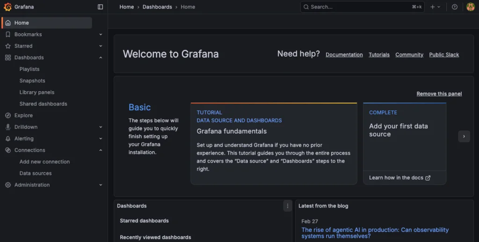
Task: Expand the Starred section chevron
Action: tap(101, 46)
